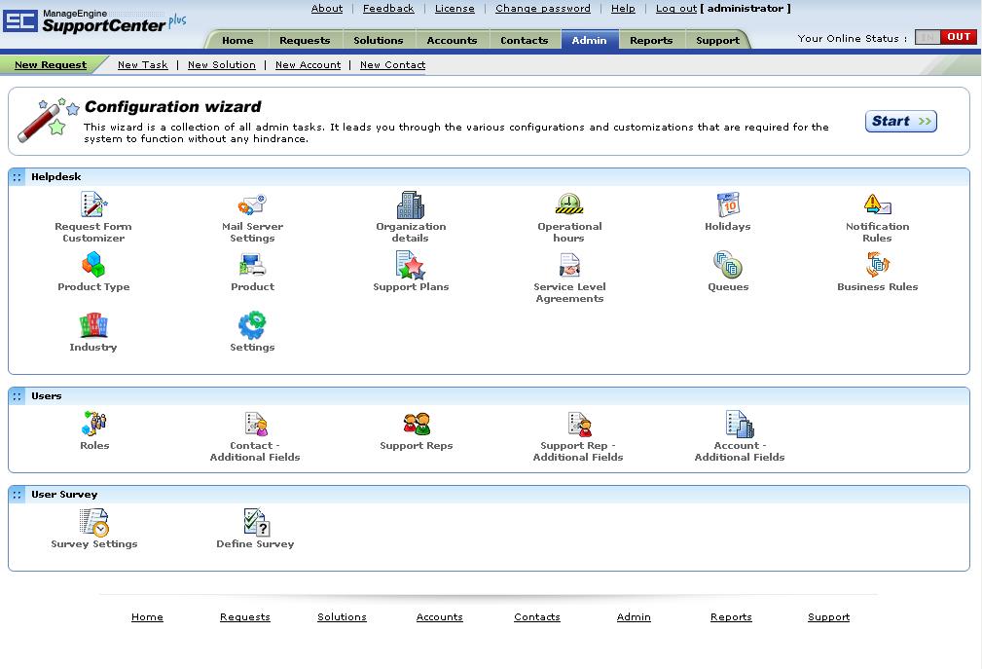Click the Business Rules icon
Viewport: 982px width, 669px height.
coord(877,265)
